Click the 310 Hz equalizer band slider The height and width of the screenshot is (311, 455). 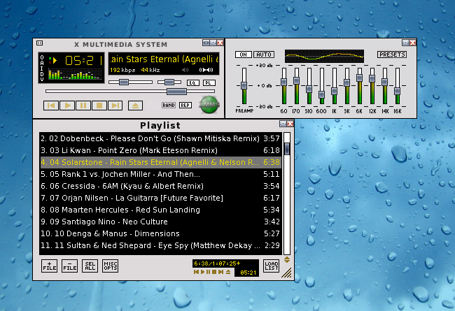(309, 86)
